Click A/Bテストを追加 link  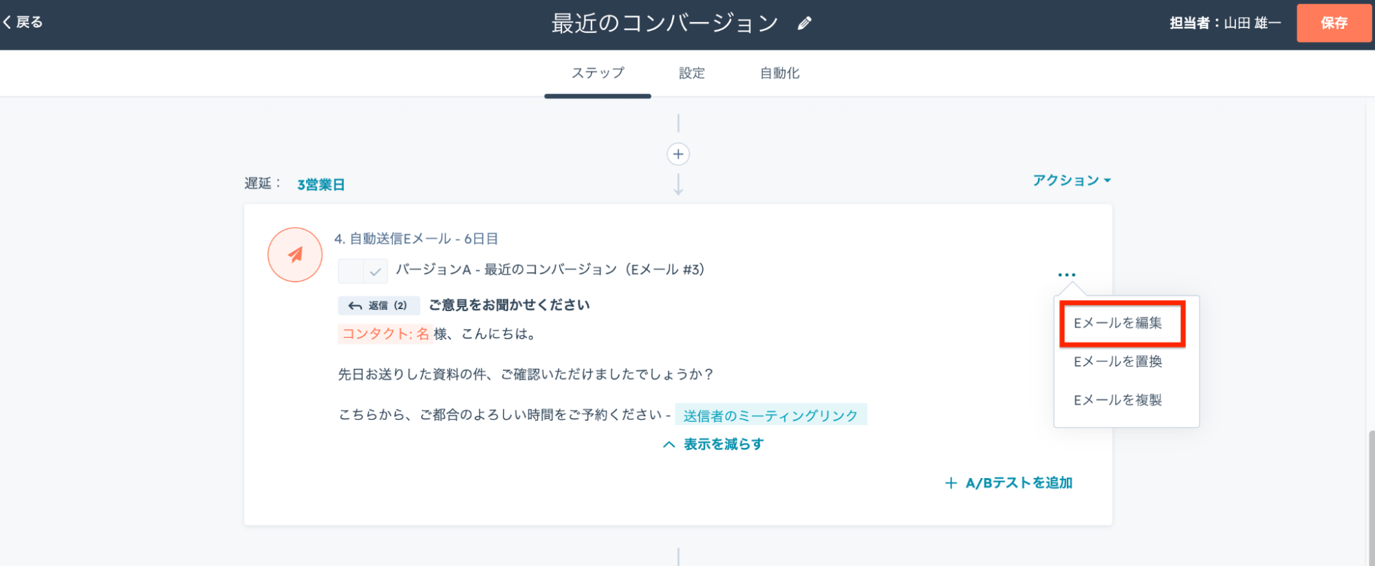click(x=1009, y=483)
